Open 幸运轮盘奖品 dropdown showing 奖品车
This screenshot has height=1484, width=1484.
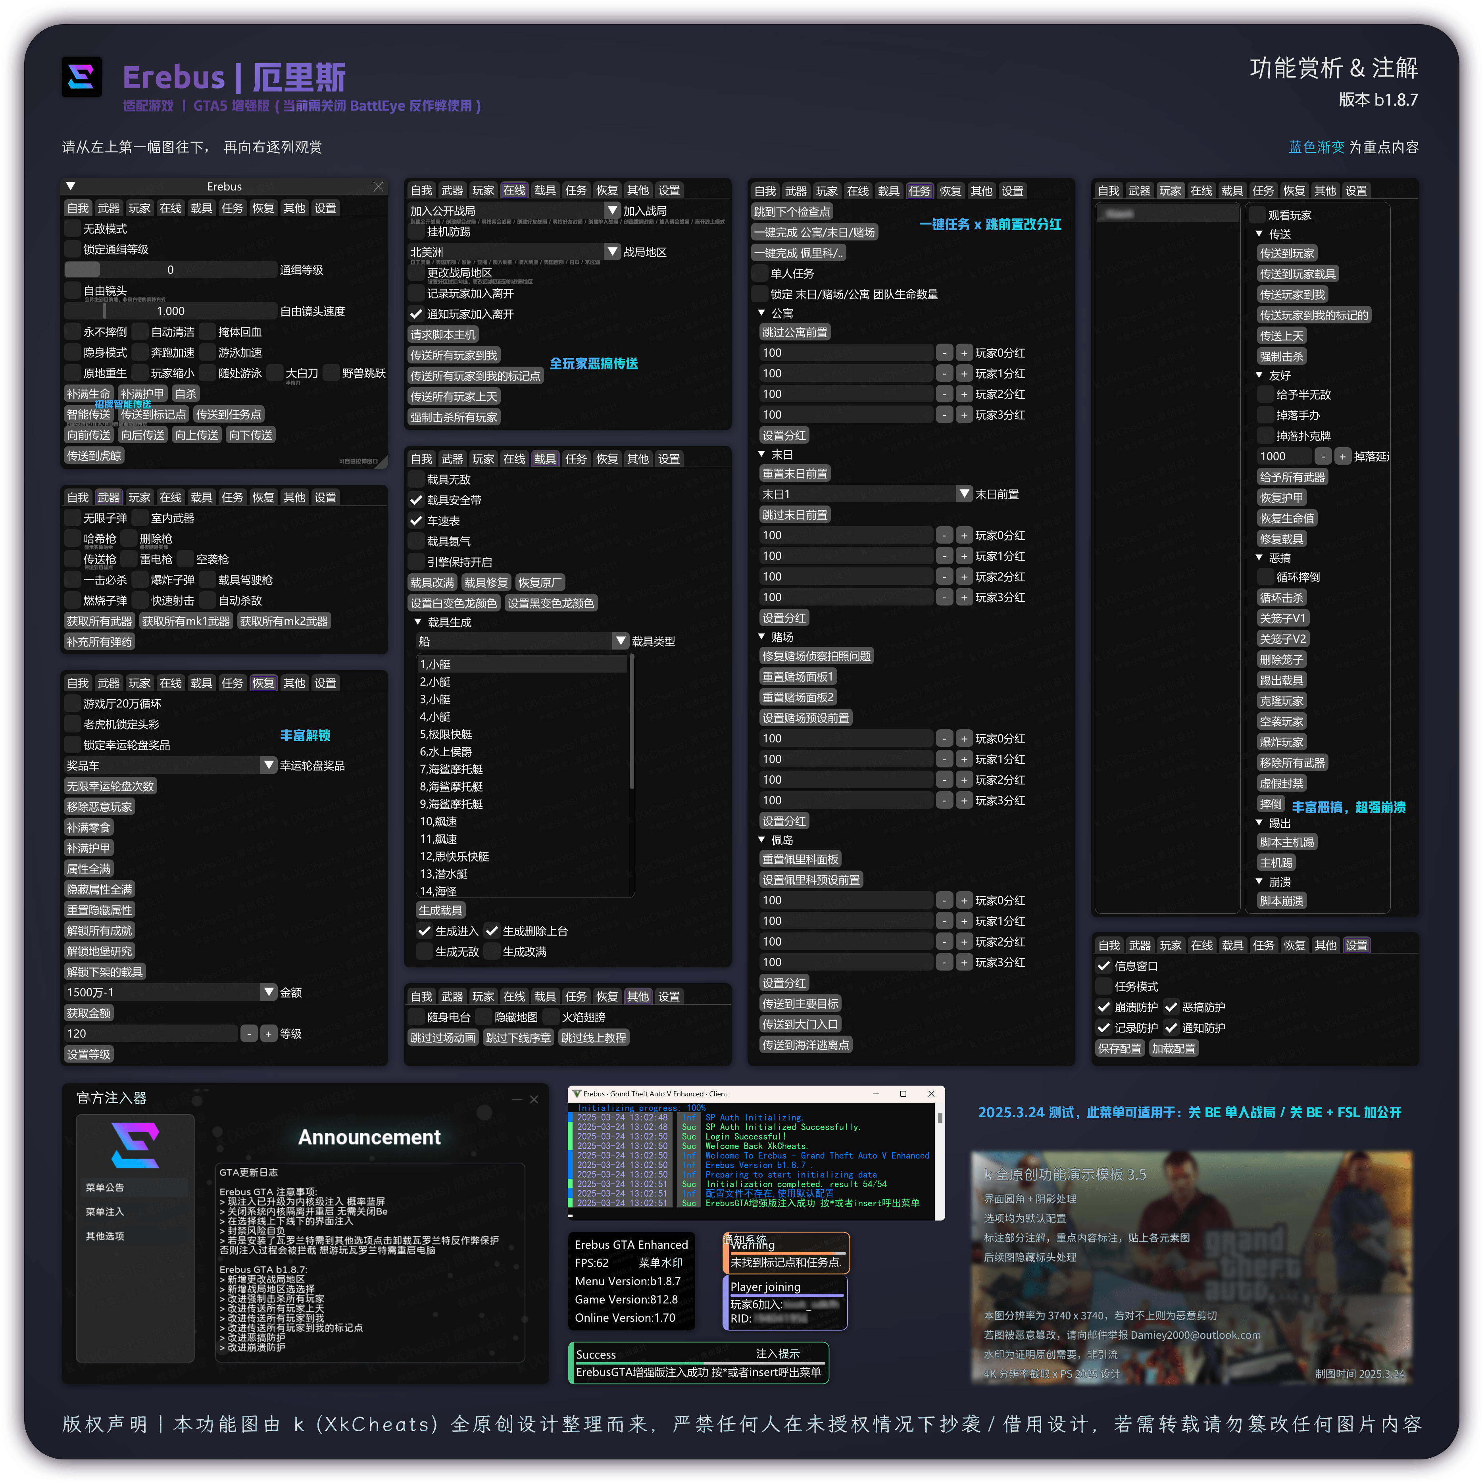268,766
